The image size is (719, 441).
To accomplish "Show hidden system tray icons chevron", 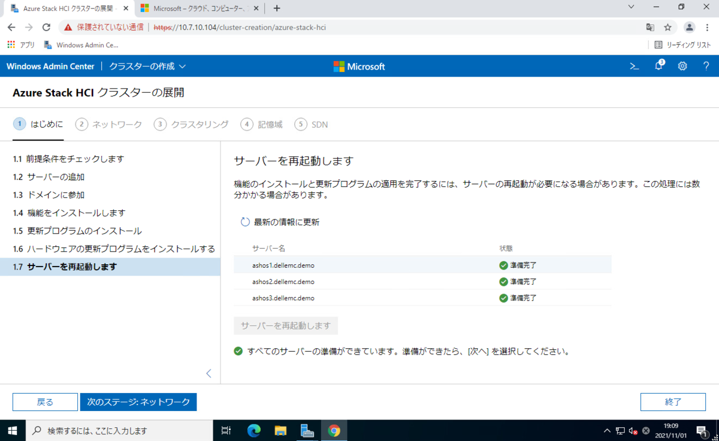I will point(607,430).
